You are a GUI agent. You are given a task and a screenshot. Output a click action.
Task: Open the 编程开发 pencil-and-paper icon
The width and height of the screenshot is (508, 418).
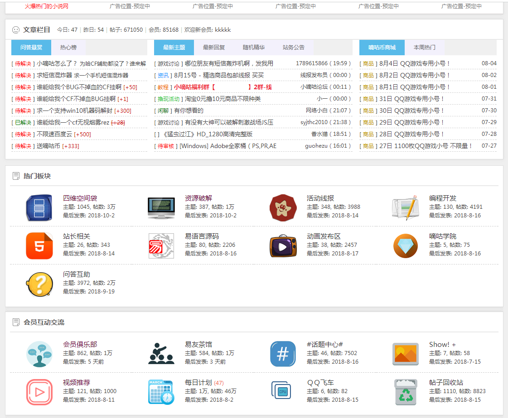coord(405,207)
